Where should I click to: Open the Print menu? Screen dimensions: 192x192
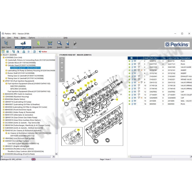click(16, 38)
